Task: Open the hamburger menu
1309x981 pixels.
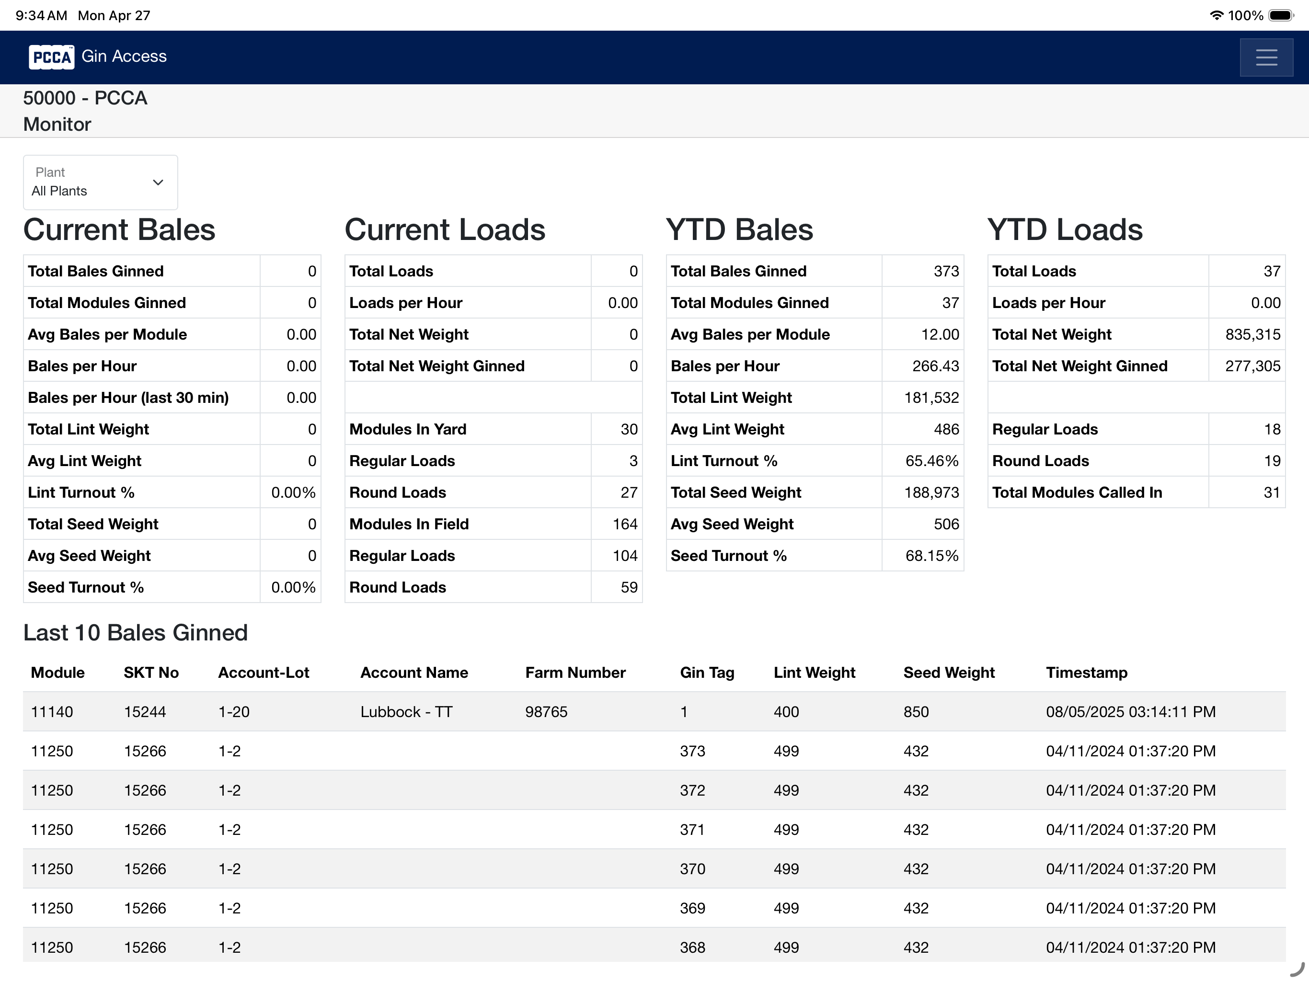Action: point(1266,57)
